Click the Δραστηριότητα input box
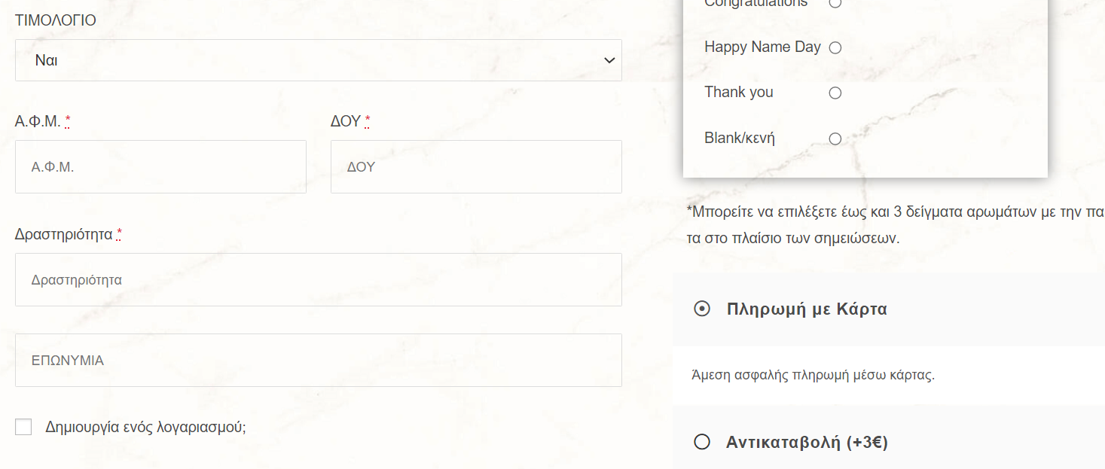This screenshot has height=469, width=1105. 318,279
